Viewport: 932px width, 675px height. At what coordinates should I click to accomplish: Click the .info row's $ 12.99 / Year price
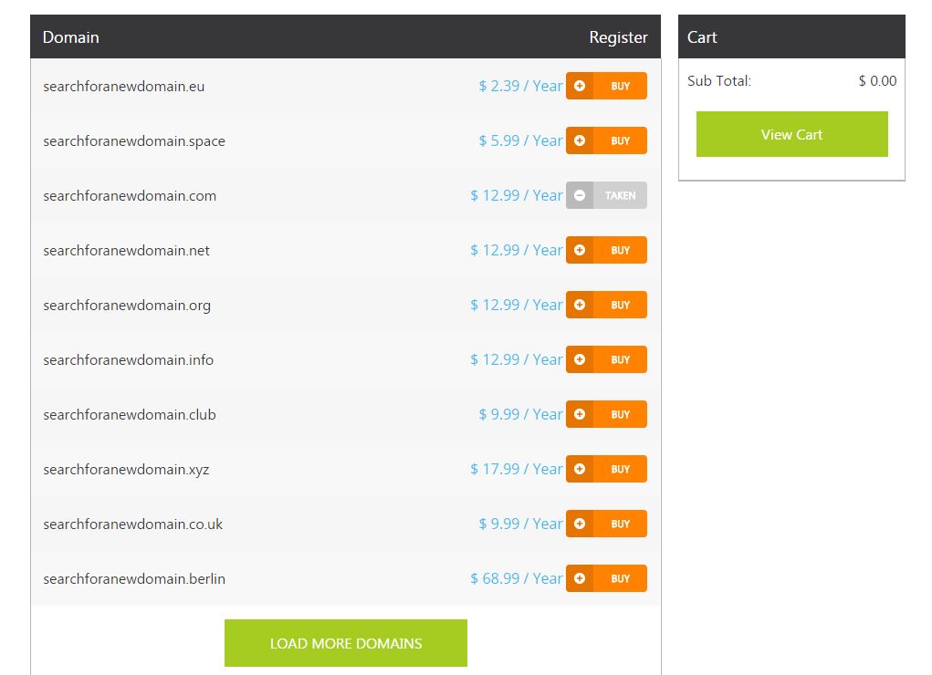pos(517,359)
